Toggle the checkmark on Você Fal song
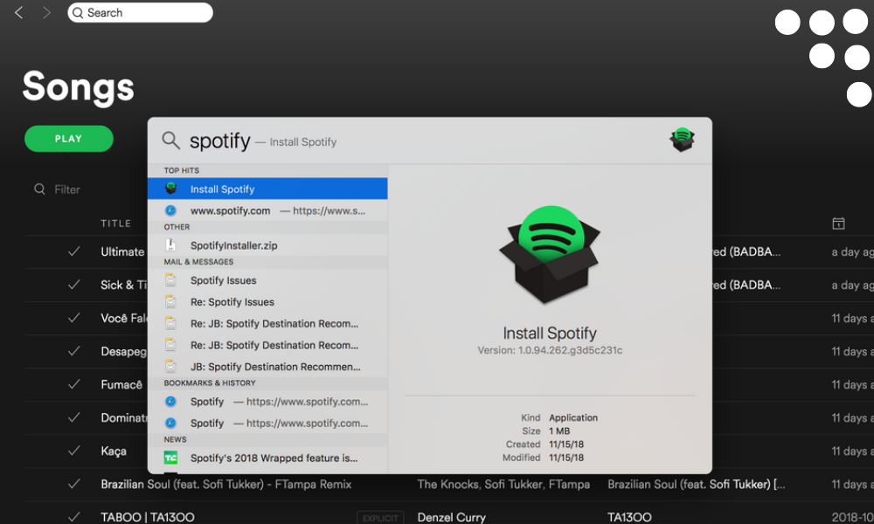Viewport: 874px width, 524px height. (x=73, y=318)
